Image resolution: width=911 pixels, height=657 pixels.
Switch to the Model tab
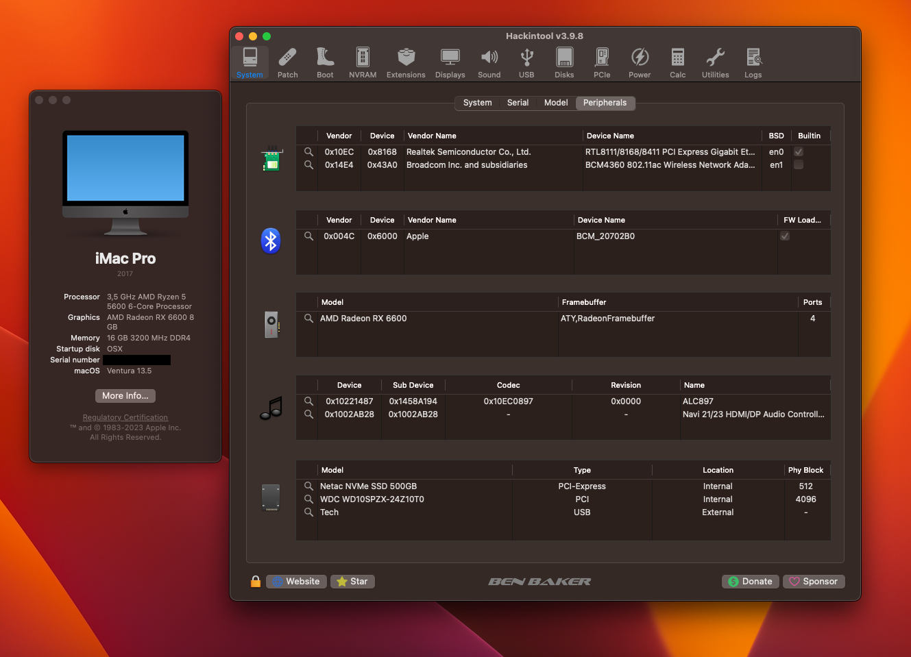pos(556,103)
